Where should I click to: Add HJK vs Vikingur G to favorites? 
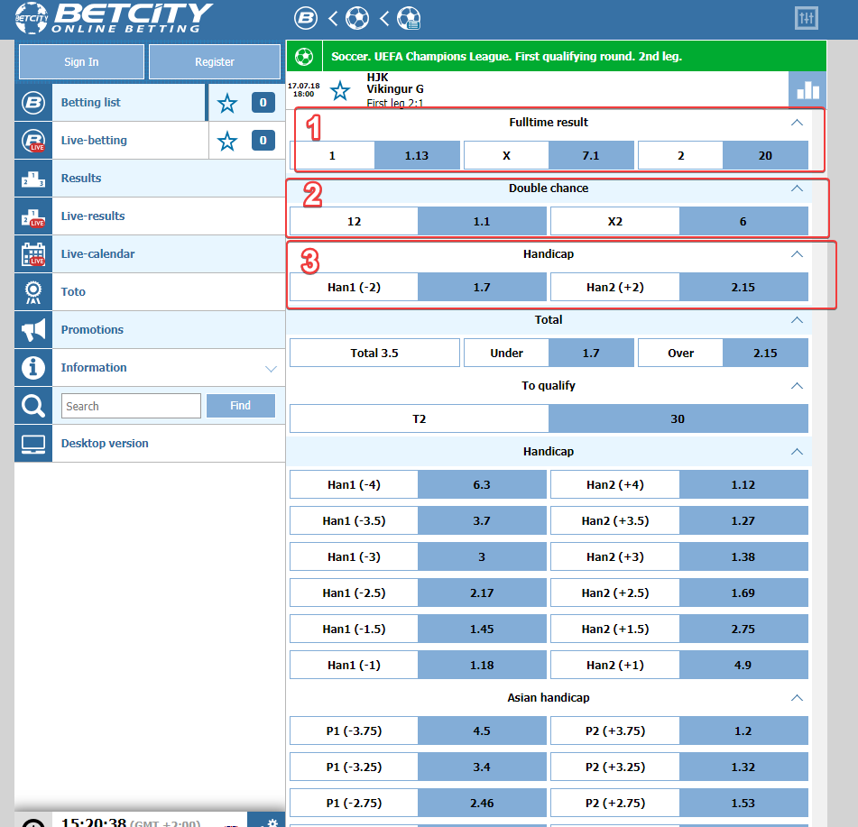click(x=340, y=90)
